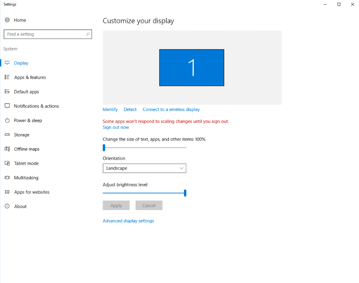Maximize the Settings window
The height and width of the screenshot is (283, 359).
[339, 4]
